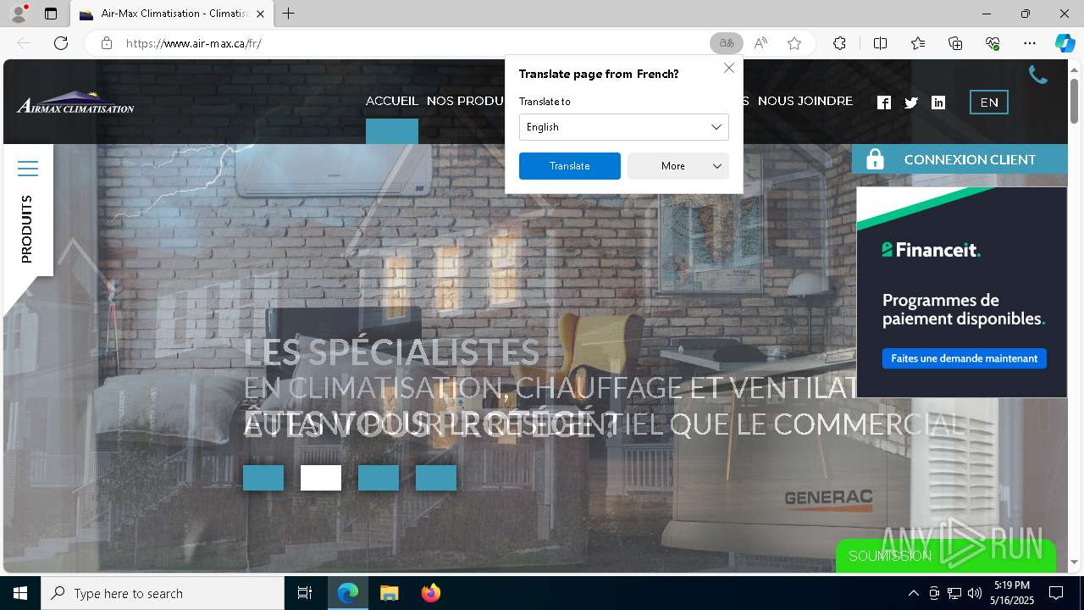1084x610 pixels.
Task: Click the browser profile icon
Action: tap(18, 14)
